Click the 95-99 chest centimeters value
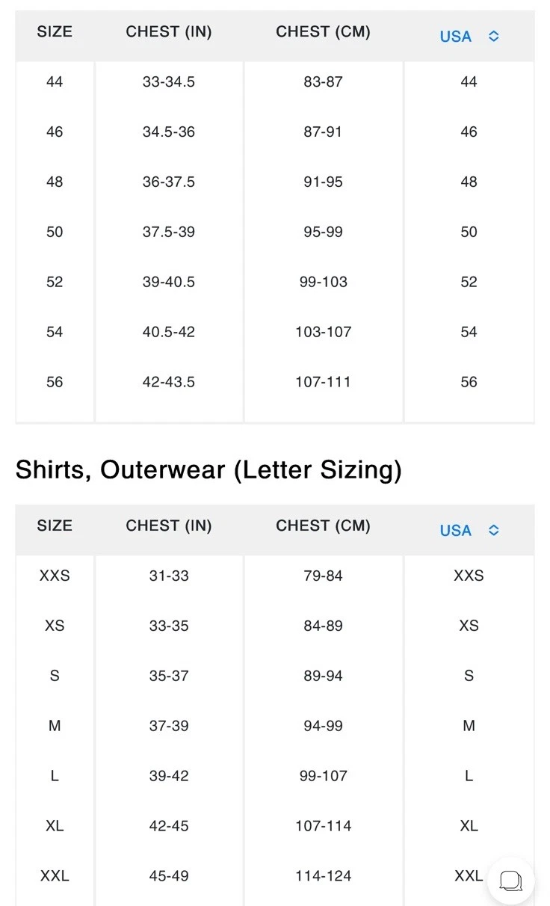550x906 pixels. pyautogui.click(x=323, y=232)
